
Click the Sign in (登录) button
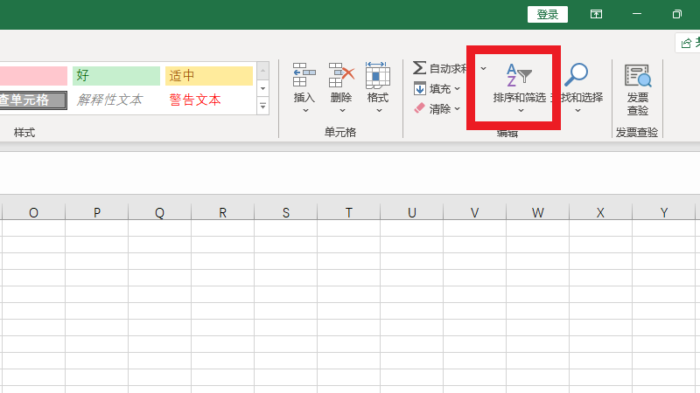coord(548,14)
